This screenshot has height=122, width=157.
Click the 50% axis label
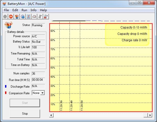(53, 68)
